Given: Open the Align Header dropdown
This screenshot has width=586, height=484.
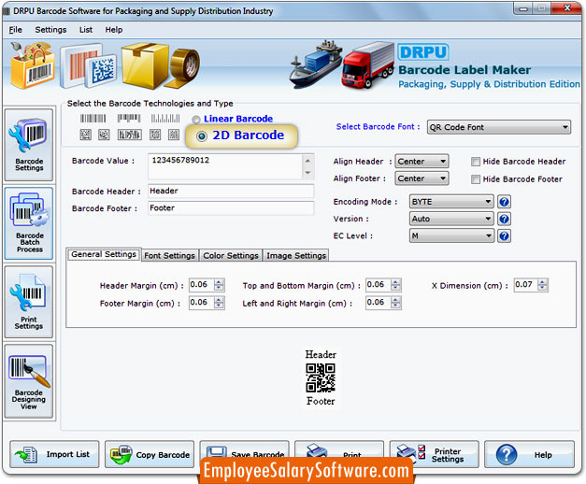Looking at the screenshot, I should click(x=422, y=162).
